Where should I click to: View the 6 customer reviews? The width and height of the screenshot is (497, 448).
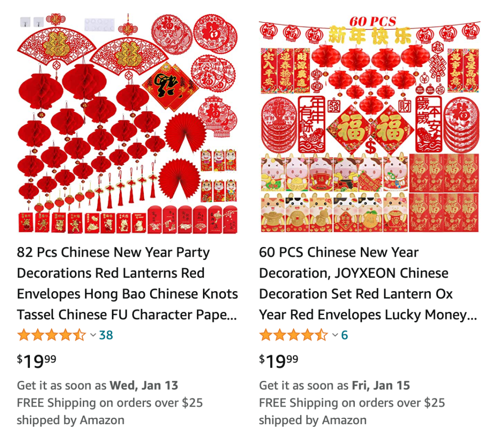pyautogui.click(x=345, y=335)
